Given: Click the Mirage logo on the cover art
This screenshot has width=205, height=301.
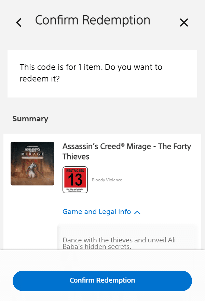Looking at the screenshot, I should [x=32, y=153].
